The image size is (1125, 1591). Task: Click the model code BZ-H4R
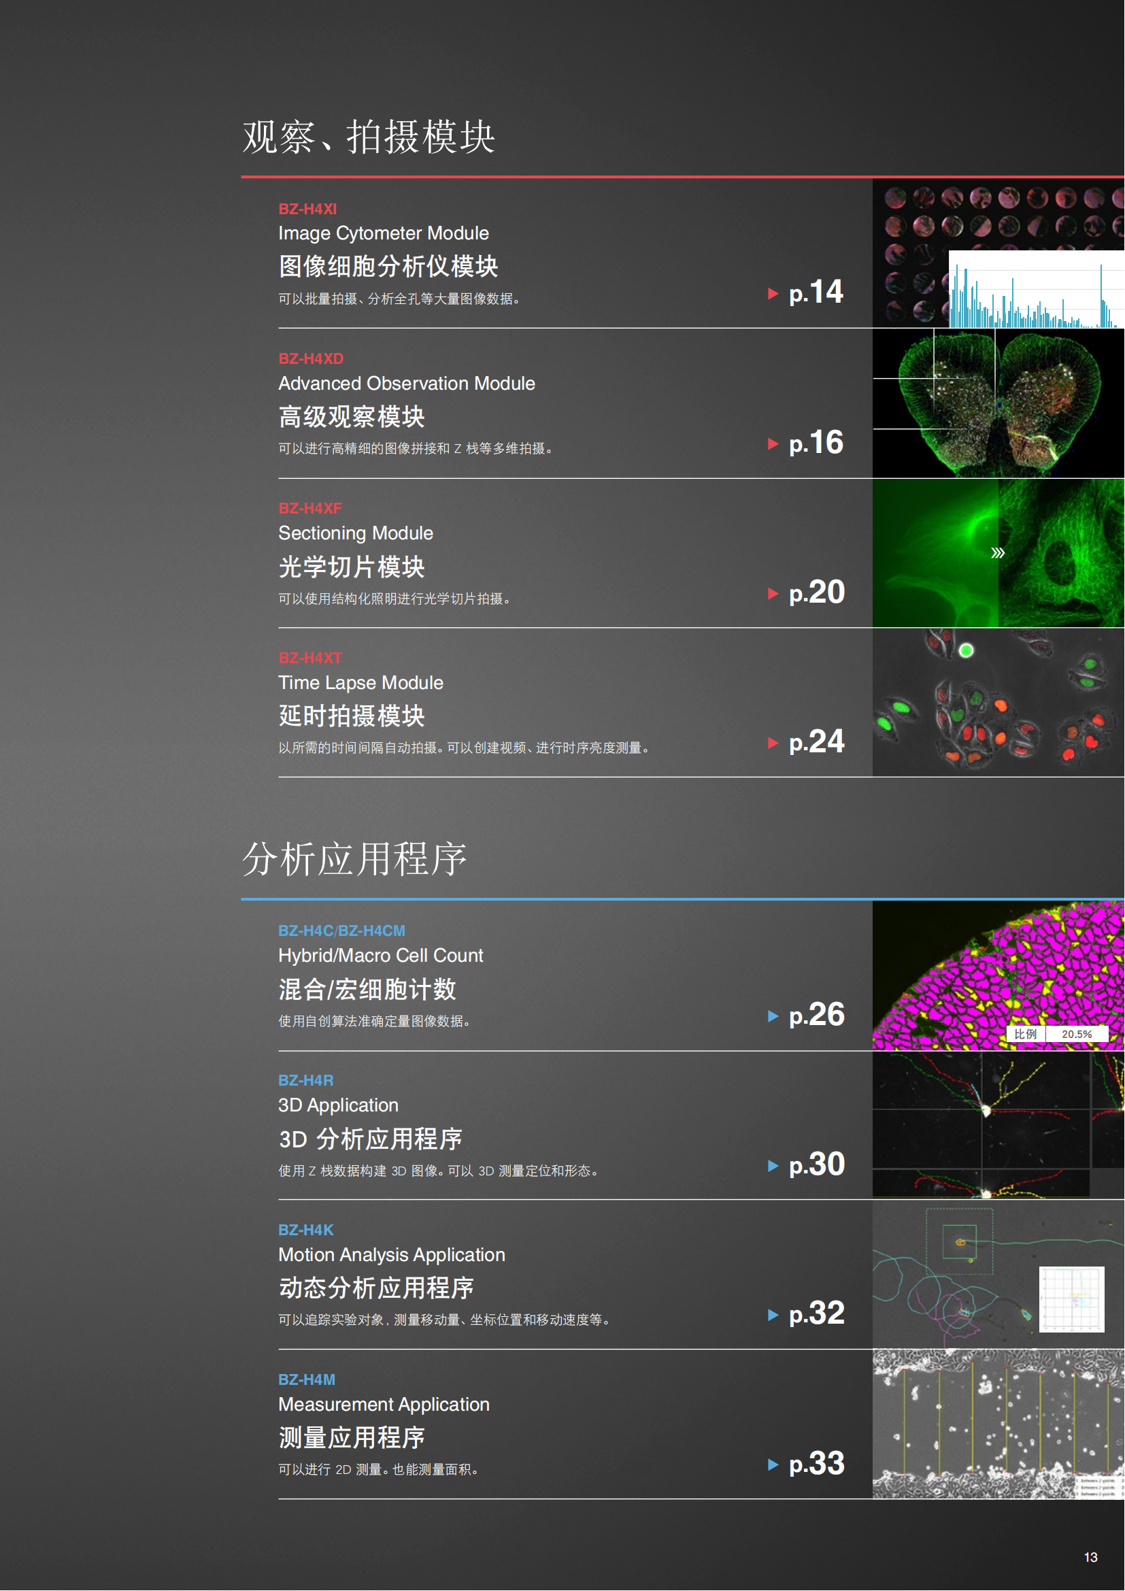pyautogui.click(x=306, y=1081)
